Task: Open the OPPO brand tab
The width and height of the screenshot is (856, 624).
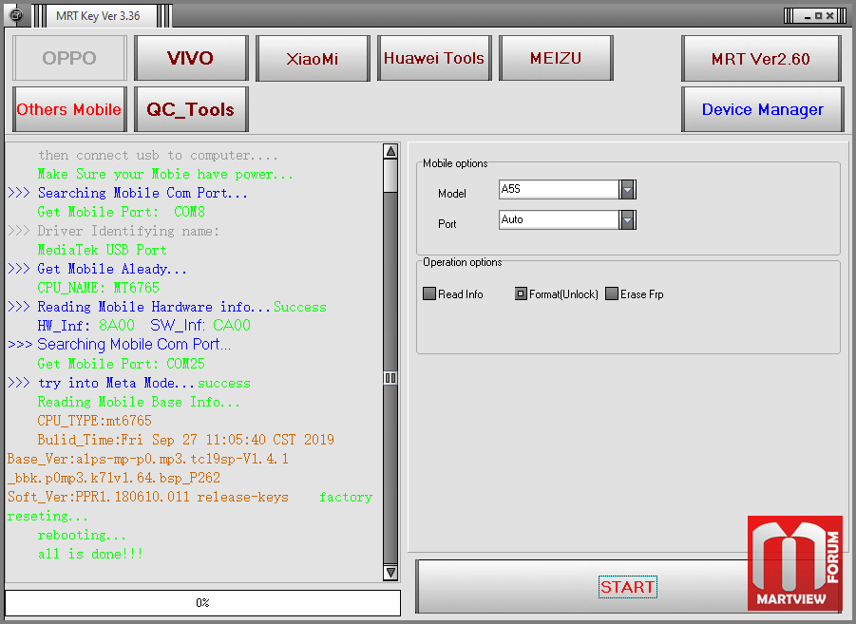Action: click(x=69, y=58)
